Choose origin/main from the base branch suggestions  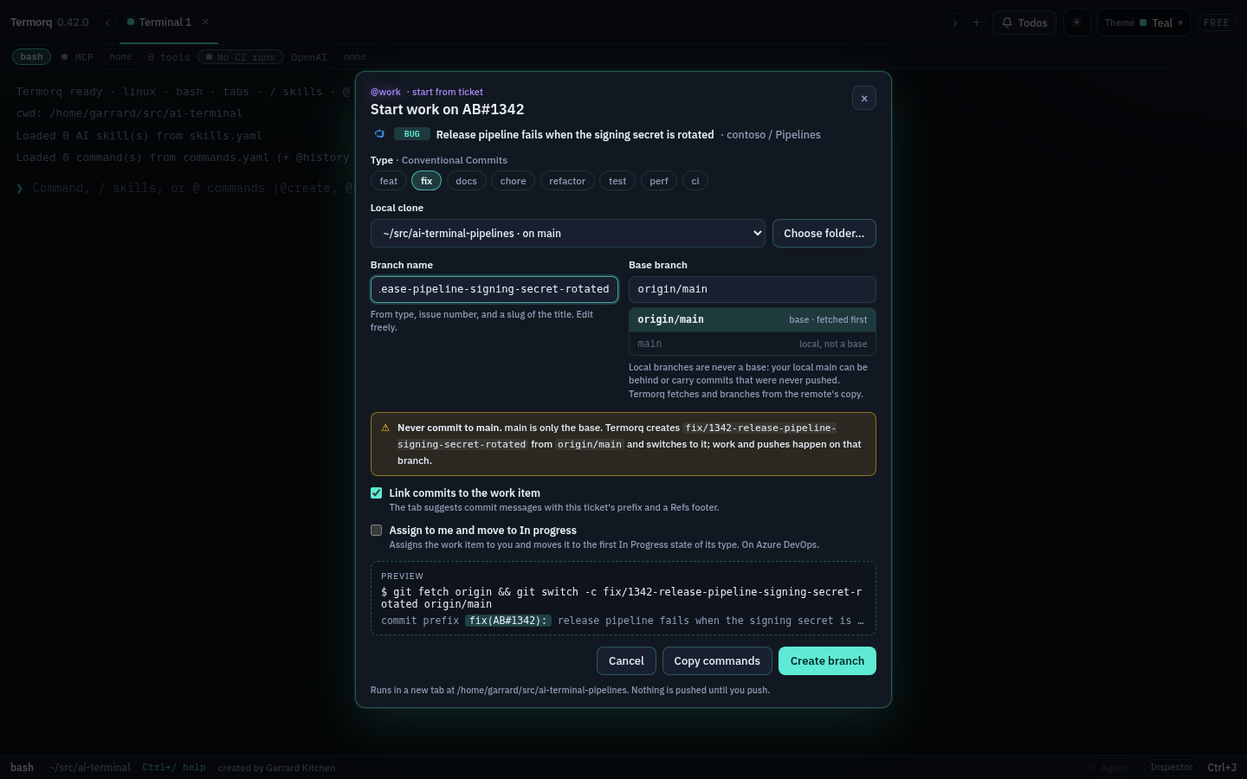753,320
